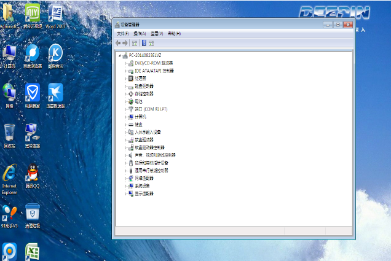Select the 磁盘驱动器 label
391x261 pixels.
click(144, 86)
